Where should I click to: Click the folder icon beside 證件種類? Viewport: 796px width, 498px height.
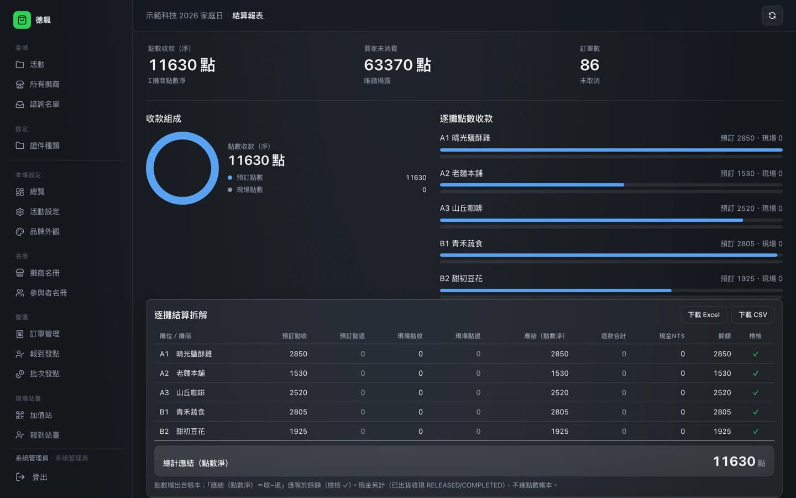point(20,146)
